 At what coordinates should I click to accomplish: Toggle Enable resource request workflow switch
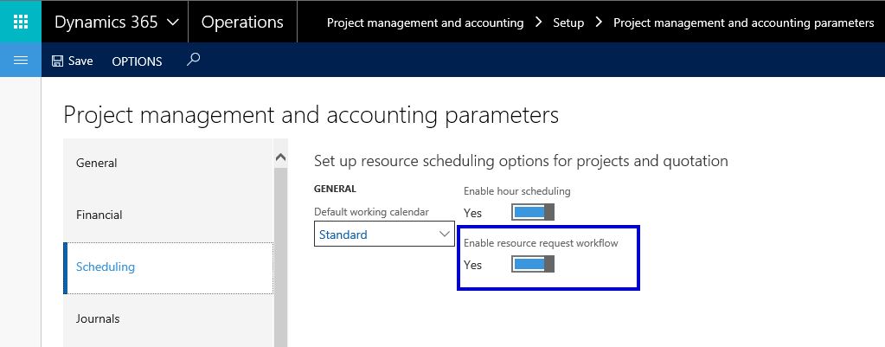(x=532, y=265)
